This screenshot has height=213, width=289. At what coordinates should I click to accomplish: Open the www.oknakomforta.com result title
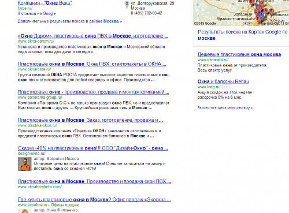point(94,181)
